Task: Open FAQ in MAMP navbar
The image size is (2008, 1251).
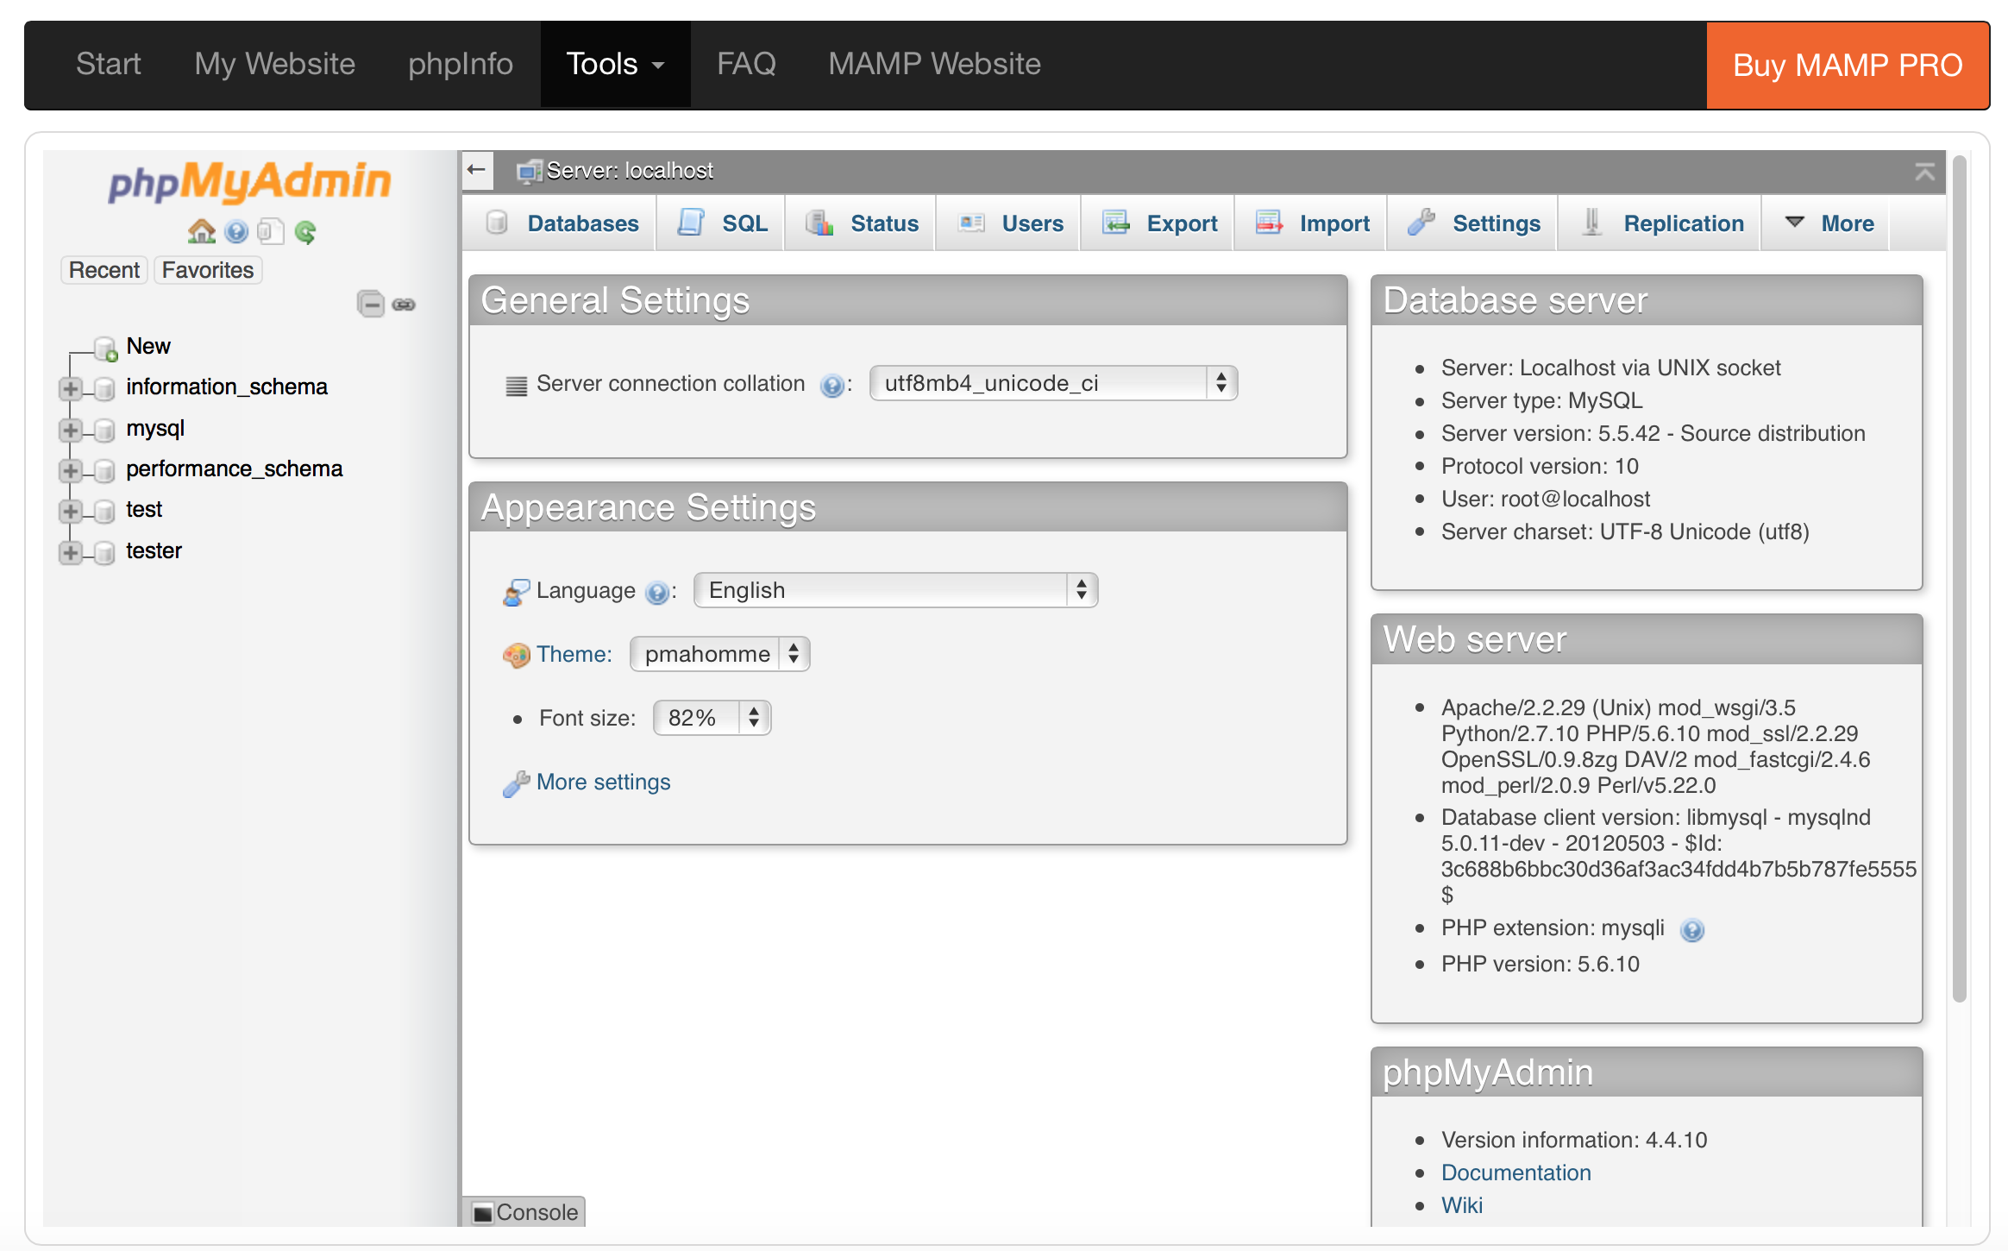Action: click(x=746, y=64)
